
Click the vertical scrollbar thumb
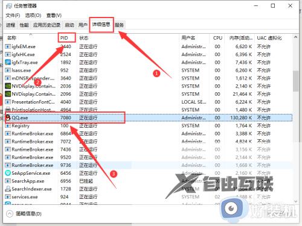pos(295,81)
